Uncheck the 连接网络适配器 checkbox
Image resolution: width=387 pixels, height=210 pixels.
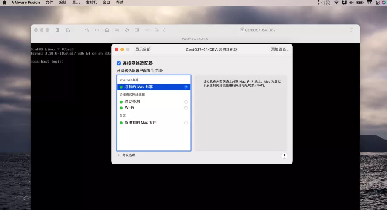(x=119, y=63)
